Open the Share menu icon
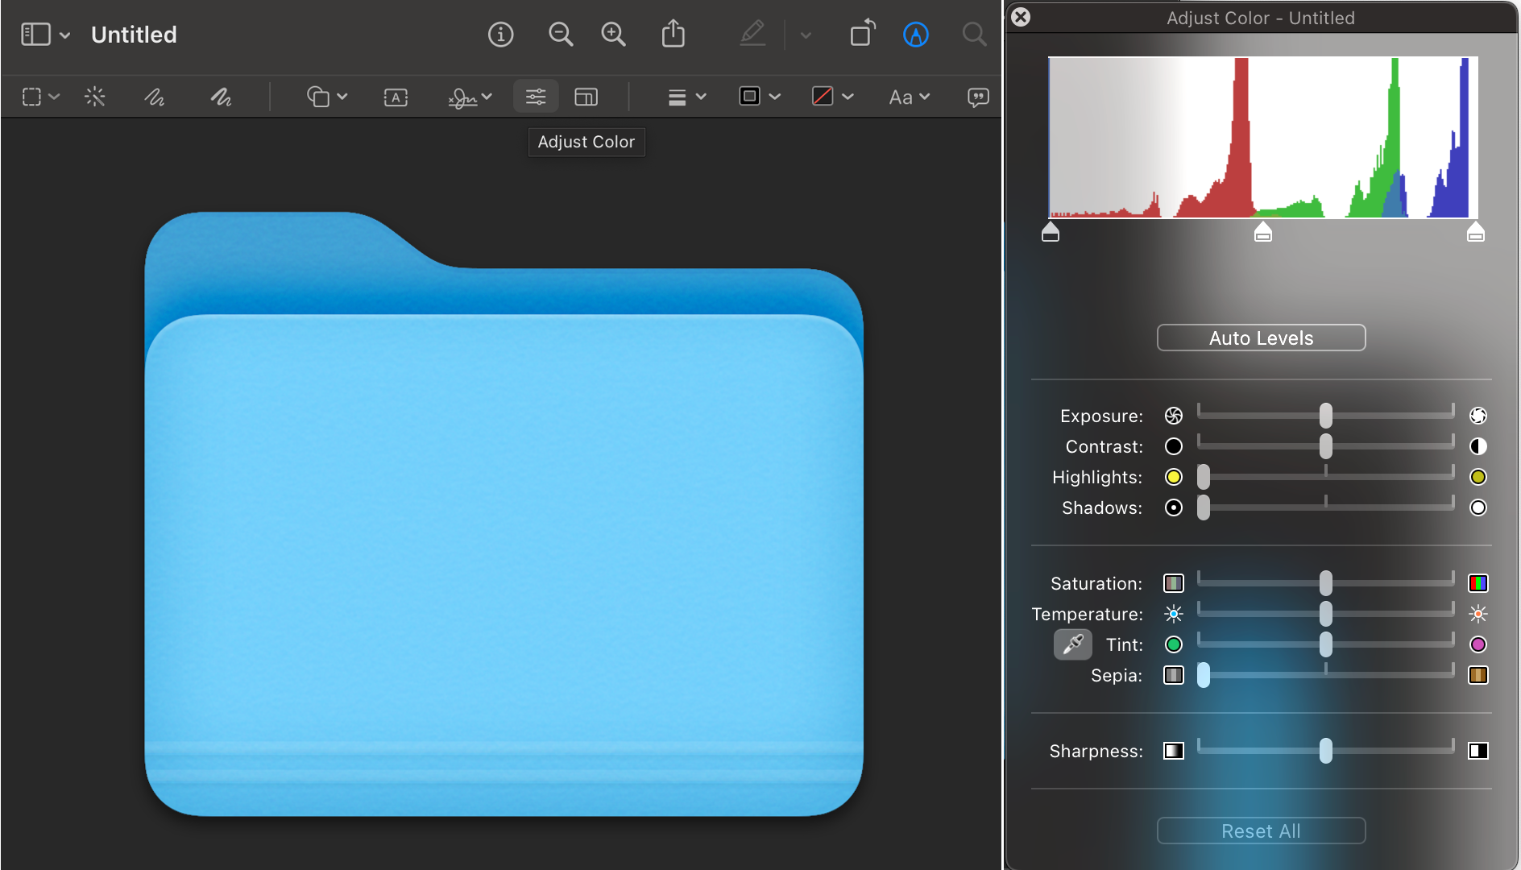Image resolution: width=1521 pixels, height=870 pixels. [673, 34]
